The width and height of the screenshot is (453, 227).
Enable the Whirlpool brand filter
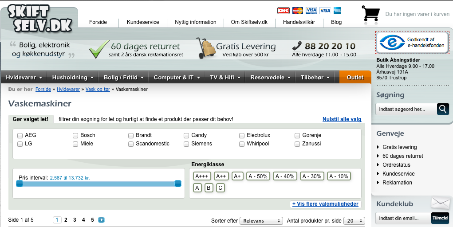click(x=242, y=144)
